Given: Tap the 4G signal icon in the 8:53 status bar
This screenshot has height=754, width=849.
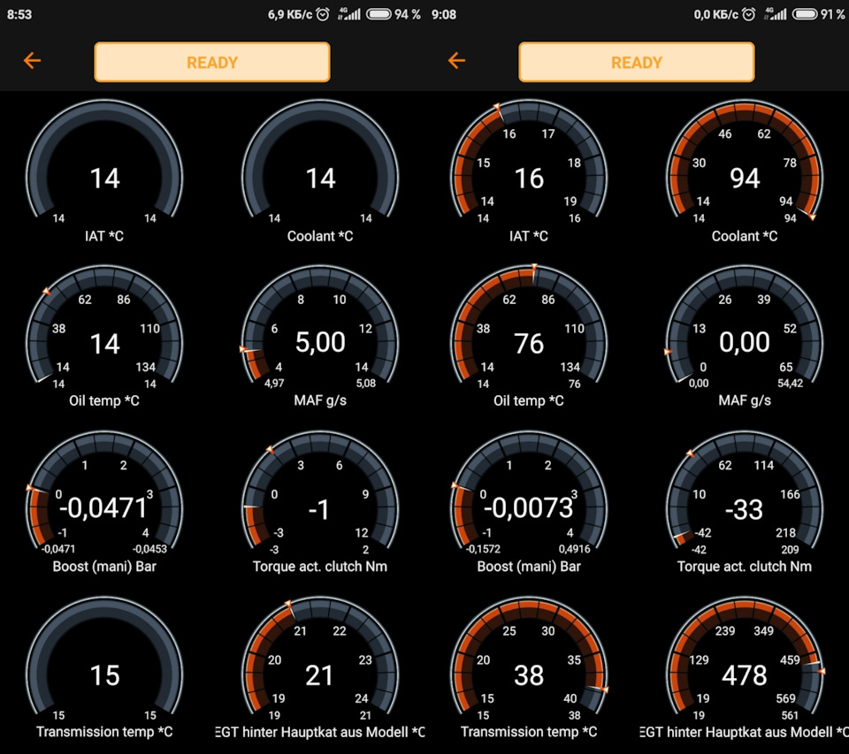Looking at the screenshot, I should 349,14.
